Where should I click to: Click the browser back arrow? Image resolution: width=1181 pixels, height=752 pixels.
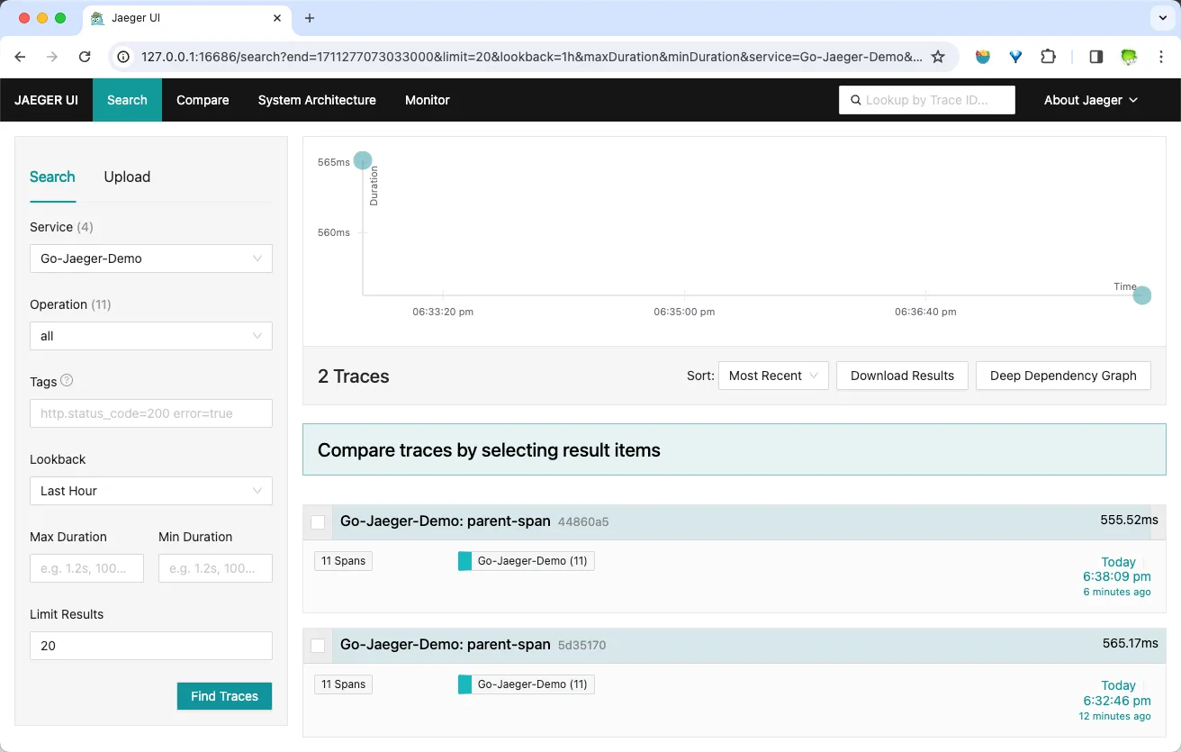click(x=21, y=57)
